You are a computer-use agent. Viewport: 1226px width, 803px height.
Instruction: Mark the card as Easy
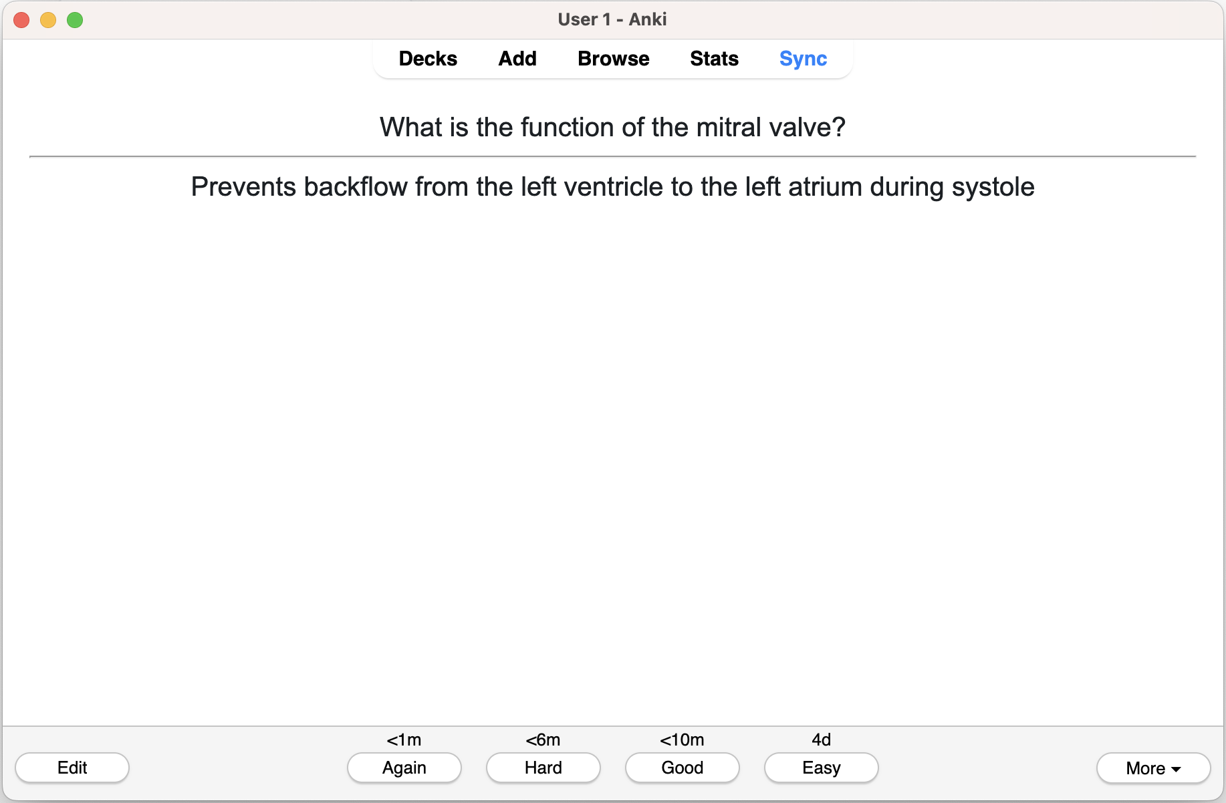coord(822,768)
